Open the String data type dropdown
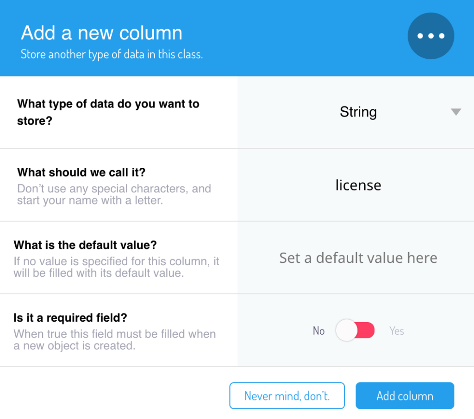This screenshot has width=474, height=419. coord(356,112)
